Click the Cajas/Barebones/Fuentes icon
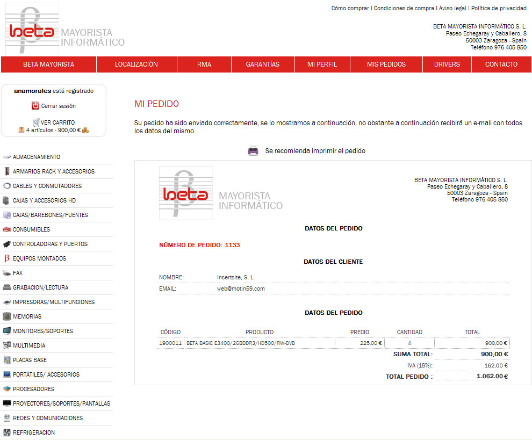 (7, 215)
